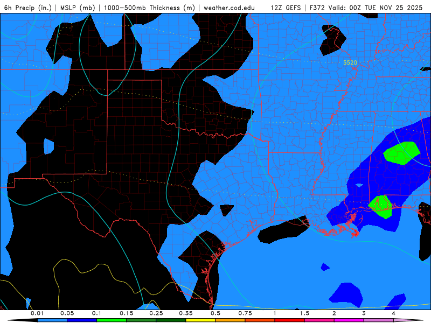Pick the bright green legend swatch

pyautogui.click(x=112, y=320)
